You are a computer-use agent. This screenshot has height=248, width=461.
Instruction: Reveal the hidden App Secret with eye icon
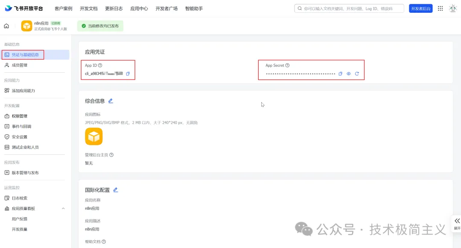[x=349, y=74]
